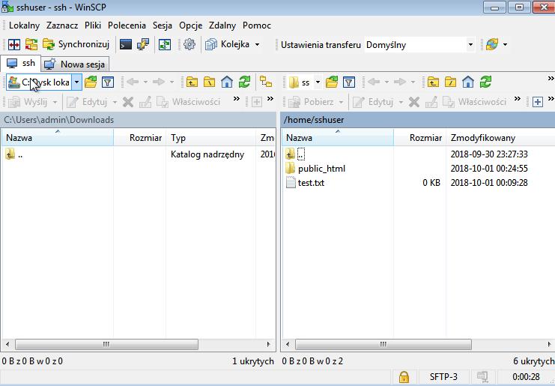555x386 pixels.
Task: Click the open in PuTTY icon
Action: coord(143,45)
